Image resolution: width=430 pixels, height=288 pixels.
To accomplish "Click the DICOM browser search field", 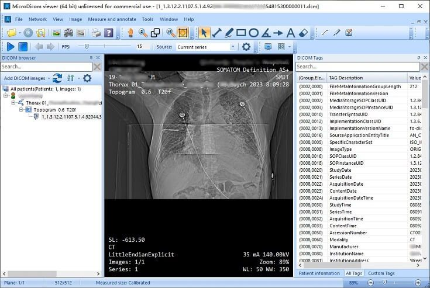I will [46, 67].
